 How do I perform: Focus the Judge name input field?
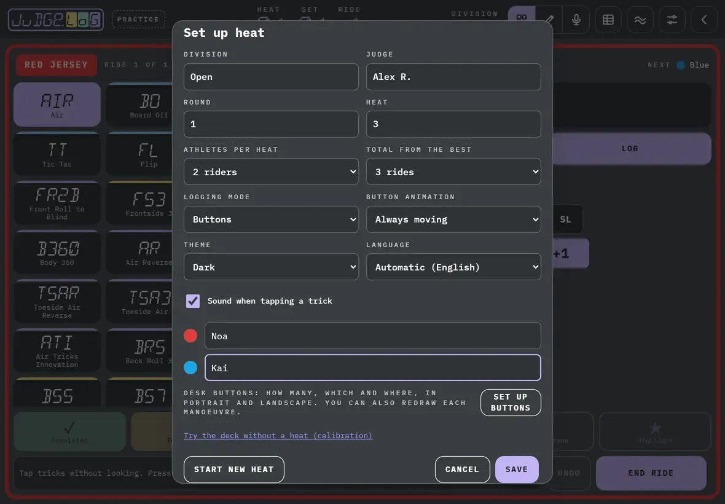click(453, 77)
